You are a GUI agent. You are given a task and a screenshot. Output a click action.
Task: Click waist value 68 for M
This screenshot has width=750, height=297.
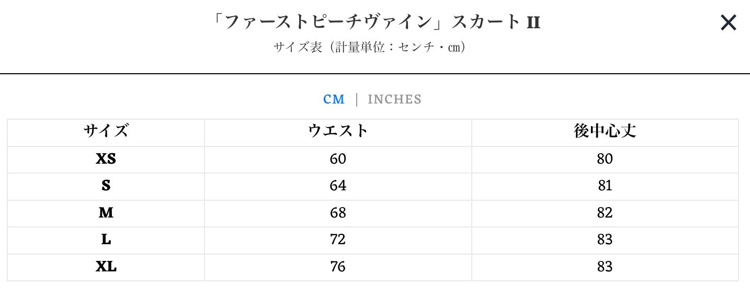pos(338,213)
